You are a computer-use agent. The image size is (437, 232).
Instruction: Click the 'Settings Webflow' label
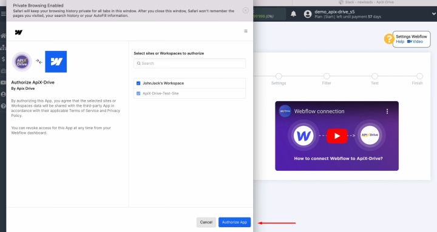click(412, 36)
